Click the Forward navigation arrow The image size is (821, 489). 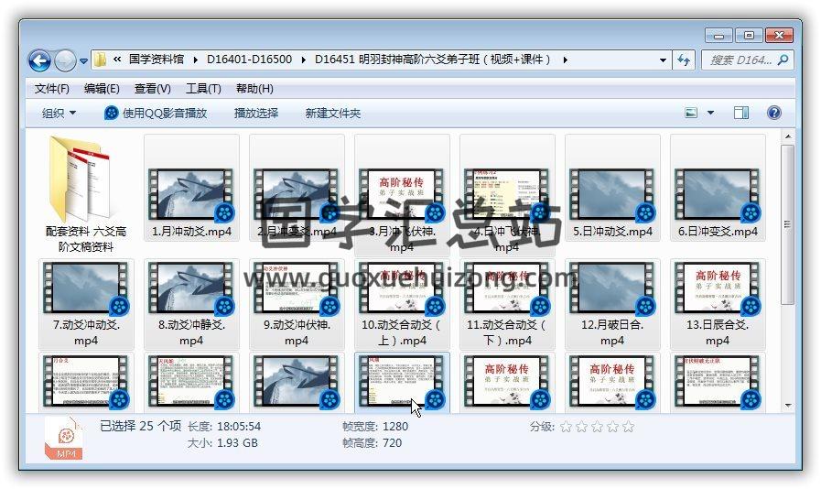(x=66, y=60)
